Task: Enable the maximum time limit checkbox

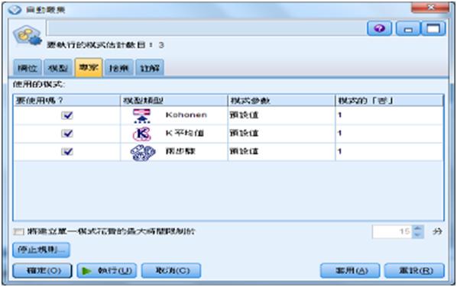Action: (x=18, y=232)
